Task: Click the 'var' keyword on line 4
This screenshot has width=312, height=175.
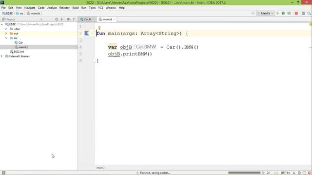Action: pos(113,47)
